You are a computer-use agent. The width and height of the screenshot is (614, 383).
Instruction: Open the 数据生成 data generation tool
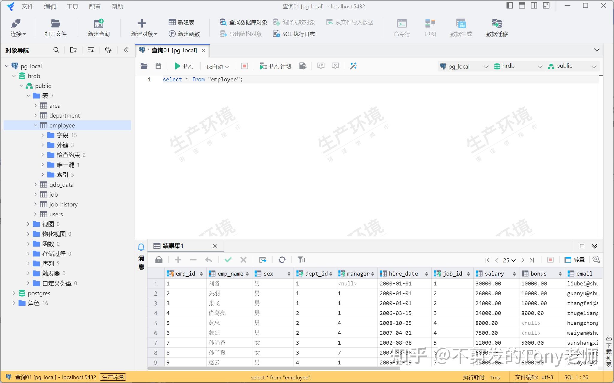pos(461,27)
